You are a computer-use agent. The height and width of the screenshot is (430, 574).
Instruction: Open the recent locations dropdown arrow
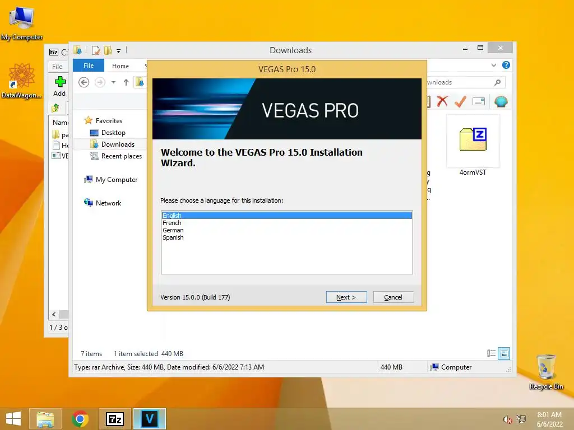(113, 82)
